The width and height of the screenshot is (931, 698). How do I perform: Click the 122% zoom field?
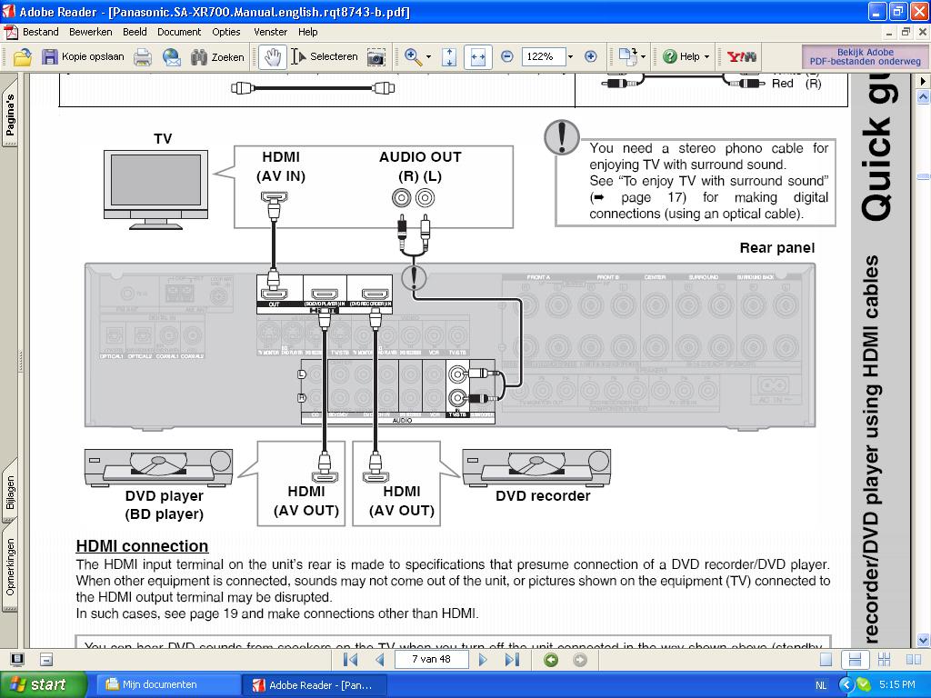pyautogui.click(x=544, y=57)
